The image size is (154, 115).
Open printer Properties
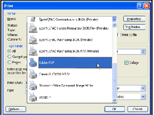[x=134, y=19]
